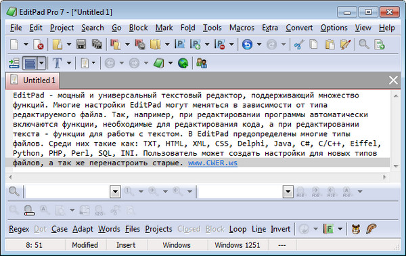Click the indent green arrow lines icon
The height and width of the screenshot is (256, 406).
point(14,63)
